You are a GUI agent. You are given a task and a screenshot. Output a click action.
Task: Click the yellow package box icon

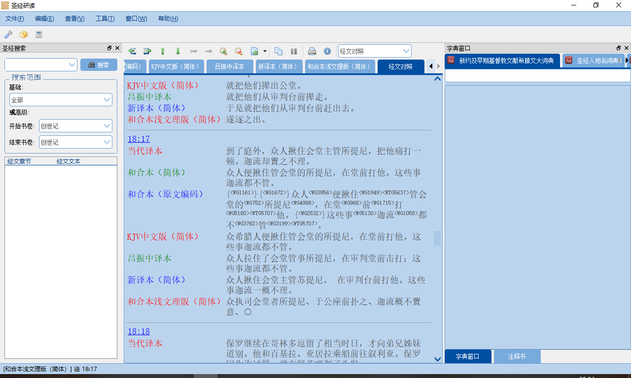coord(24,34)
